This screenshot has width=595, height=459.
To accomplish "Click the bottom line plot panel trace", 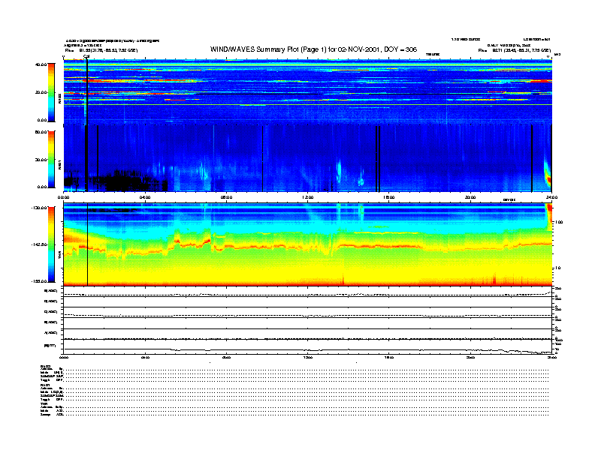I will click(308, 350).
